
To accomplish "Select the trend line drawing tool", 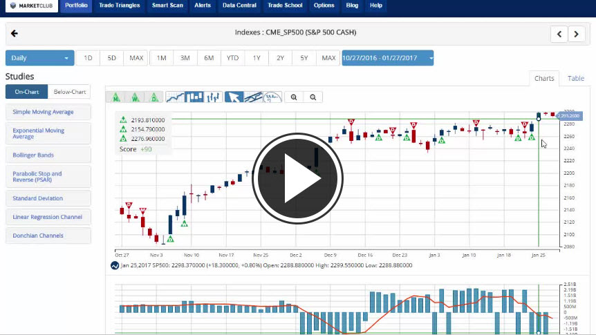I will pos(253,97).
